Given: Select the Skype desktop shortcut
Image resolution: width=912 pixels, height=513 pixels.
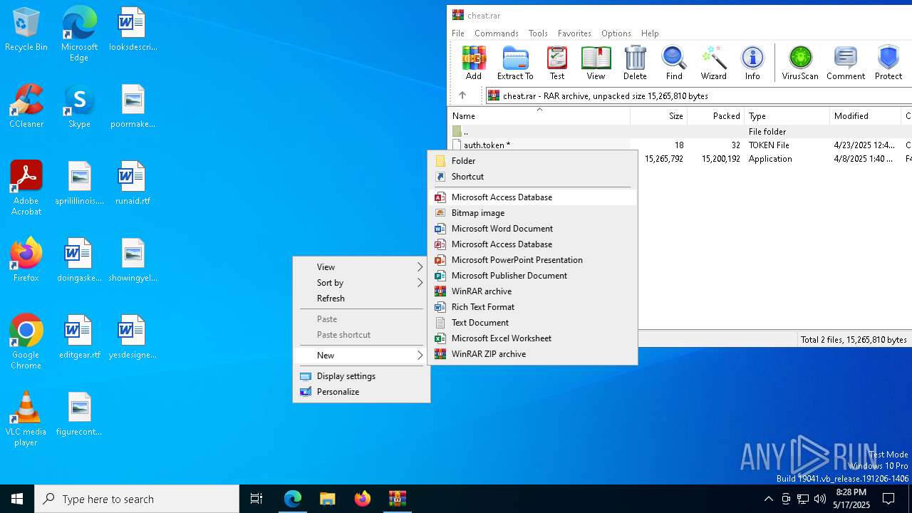Looking at the screenshot, I should pyautogui.click(x=79, y=106).
